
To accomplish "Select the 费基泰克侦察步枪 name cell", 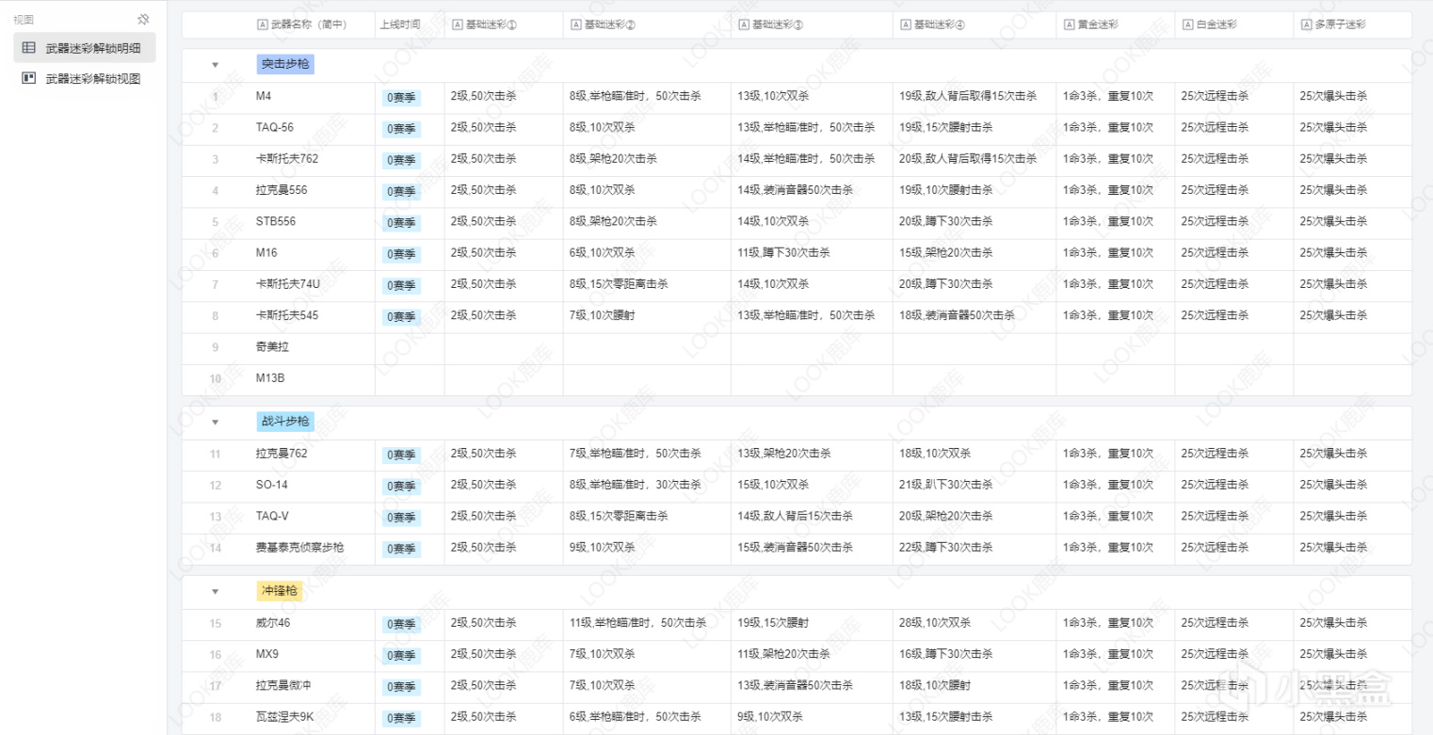I will (x=312, y=550).
